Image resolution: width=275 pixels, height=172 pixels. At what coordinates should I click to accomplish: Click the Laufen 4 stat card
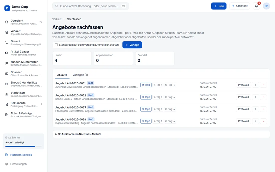click(x=72, y=58)
